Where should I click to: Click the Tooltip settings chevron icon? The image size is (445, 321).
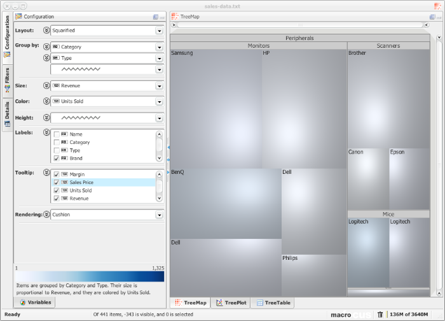46,173
